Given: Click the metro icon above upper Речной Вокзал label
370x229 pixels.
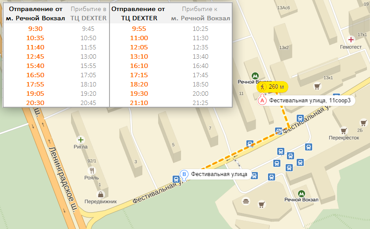Looking at the screenshot, I should pyautogui.click(x=255, y=76).
